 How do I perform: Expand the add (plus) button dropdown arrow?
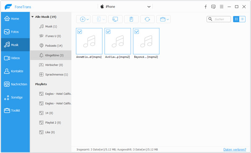coord(88,20)
